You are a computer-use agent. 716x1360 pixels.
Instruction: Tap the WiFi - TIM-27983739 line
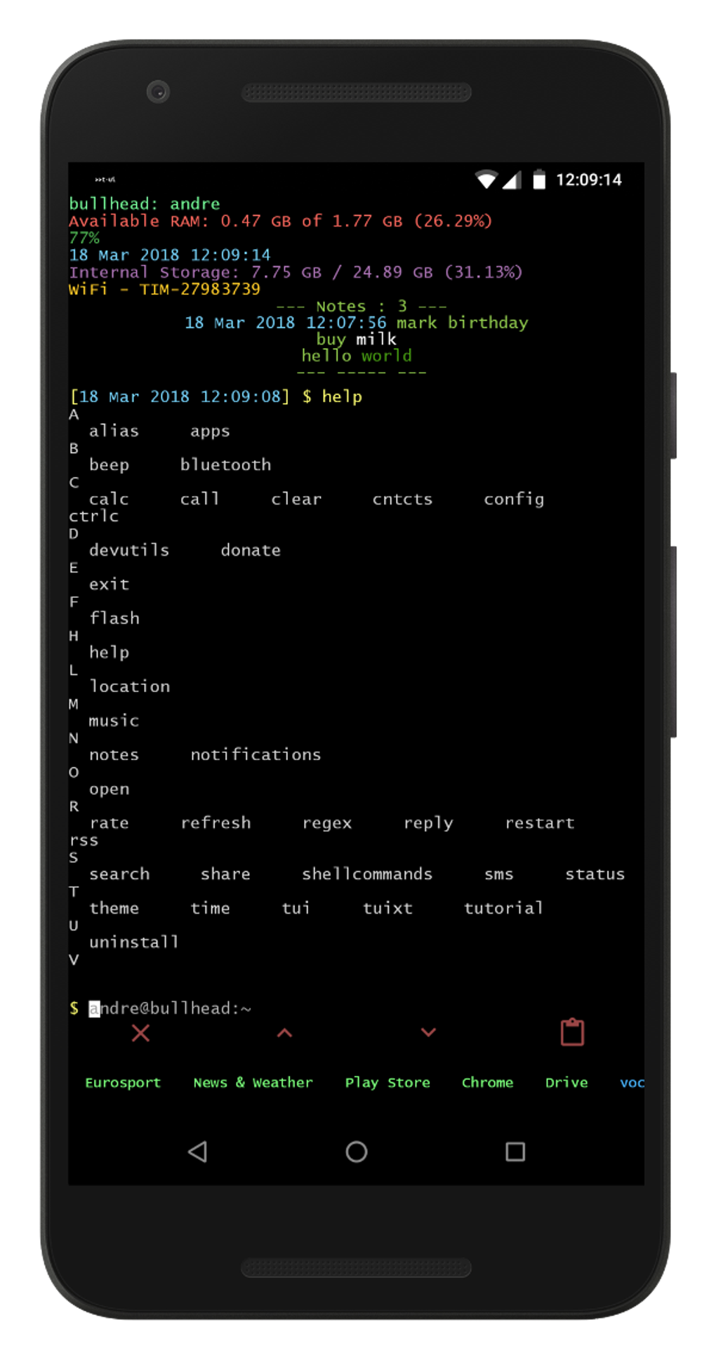coord(164,289)
